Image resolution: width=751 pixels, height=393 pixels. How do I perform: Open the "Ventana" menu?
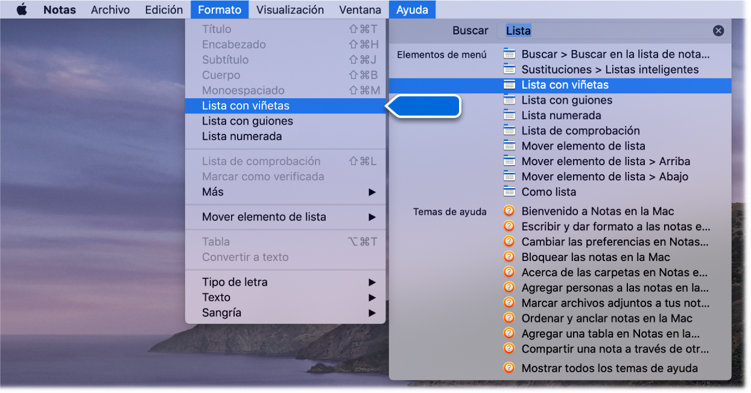point(360,9)
